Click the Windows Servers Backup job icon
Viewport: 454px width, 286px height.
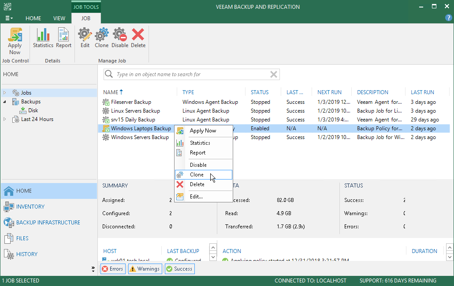click(x=106, y=137)
